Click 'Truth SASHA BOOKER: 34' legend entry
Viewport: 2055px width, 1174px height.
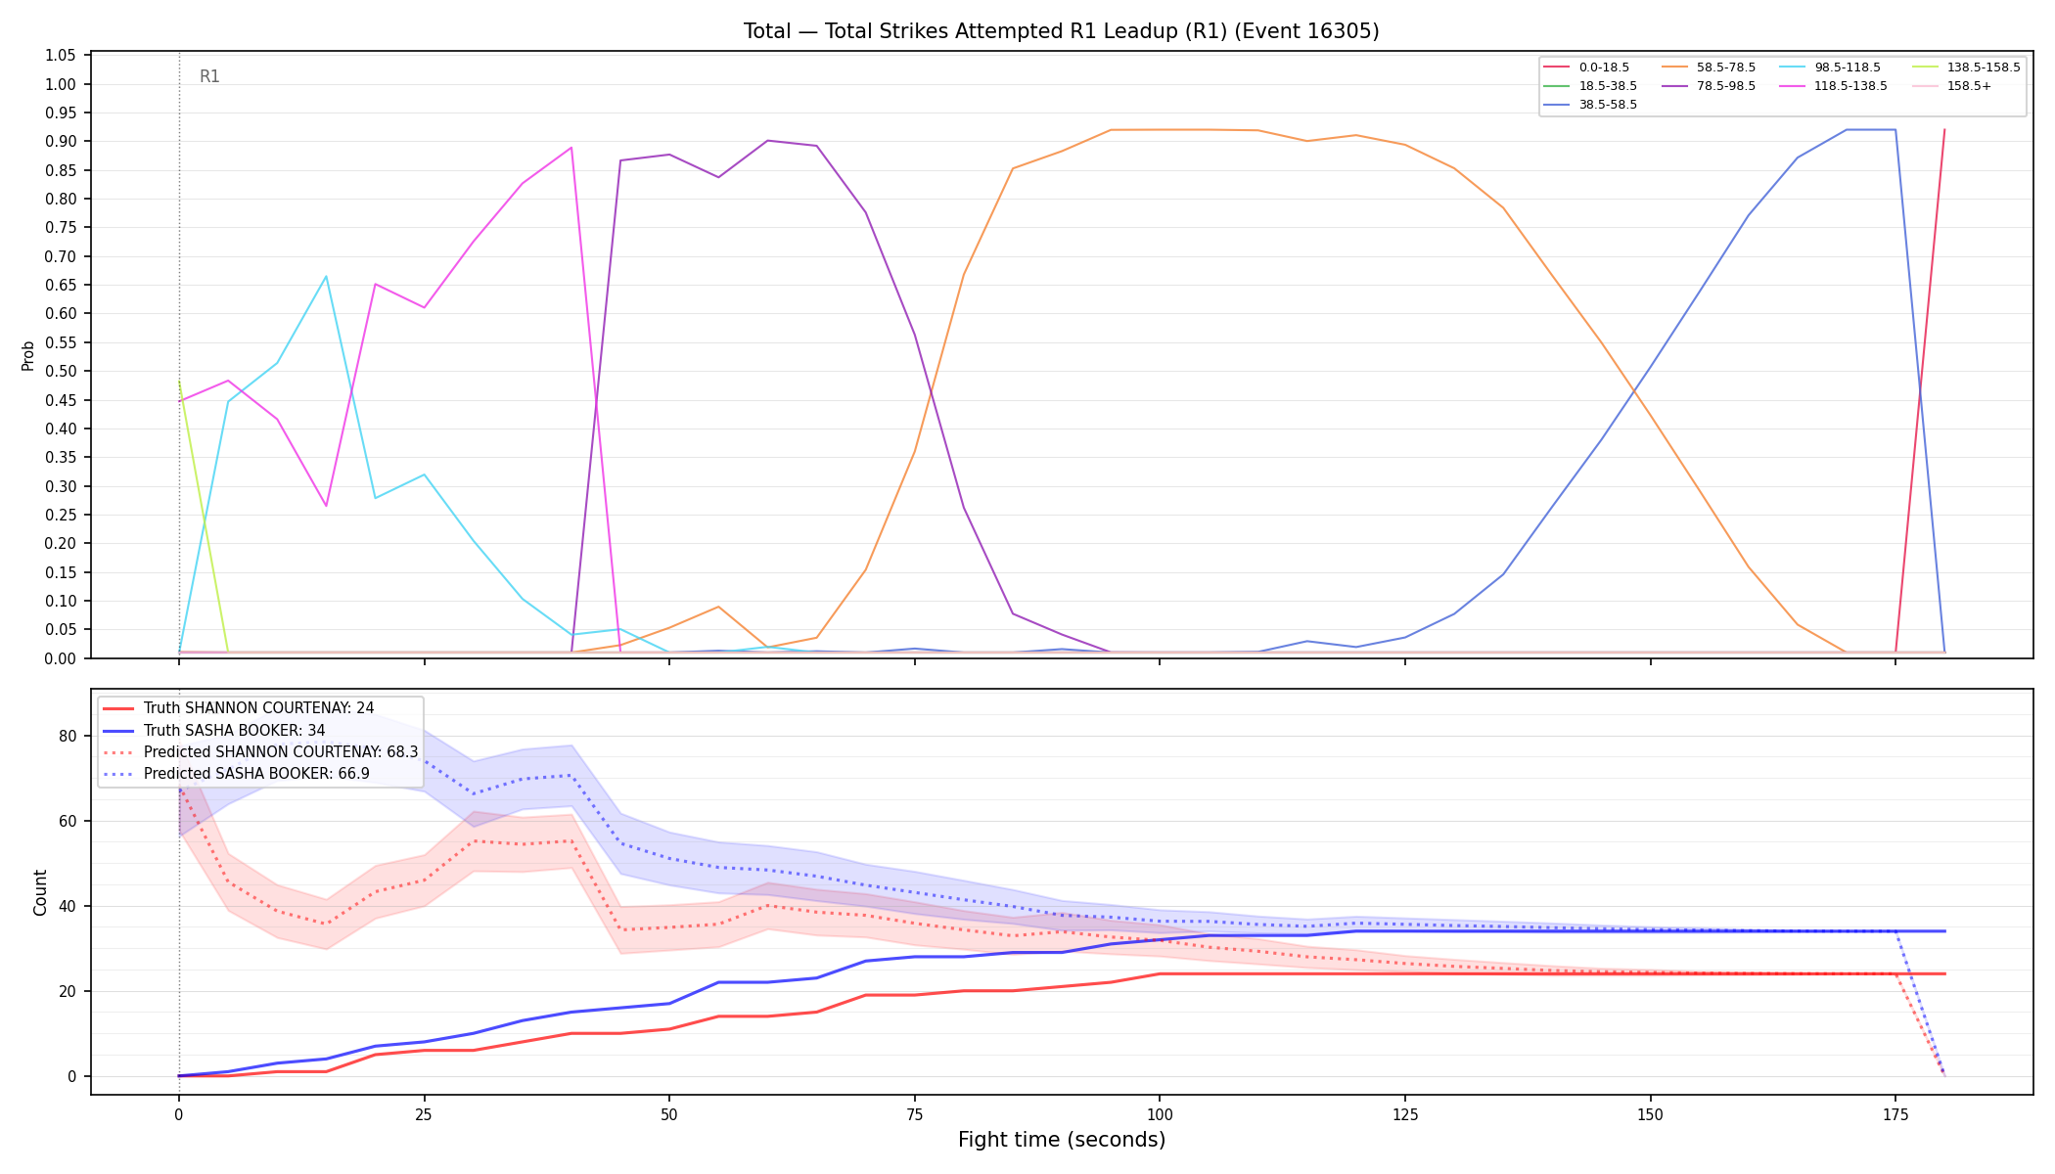tap(234, 730)
